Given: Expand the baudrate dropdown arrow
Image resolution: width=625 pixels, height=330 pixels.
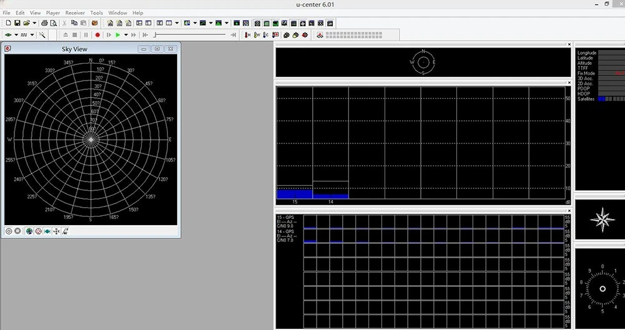Looking at the screenshot, I should tap(32, 35).
